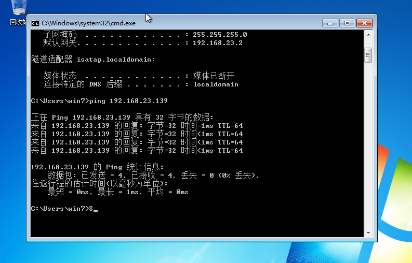Click the C:\Windows\system32\cmd.exe title text
The height and width of the screenshot is (263, 412).
click(x=88, y=23)
